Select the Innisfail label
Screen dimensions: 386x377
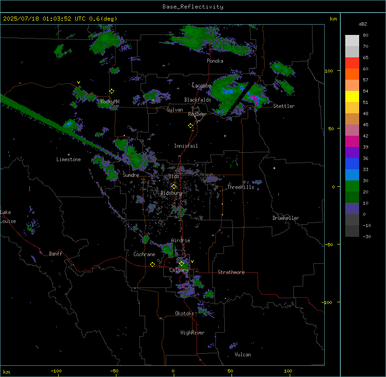[186, 146]
